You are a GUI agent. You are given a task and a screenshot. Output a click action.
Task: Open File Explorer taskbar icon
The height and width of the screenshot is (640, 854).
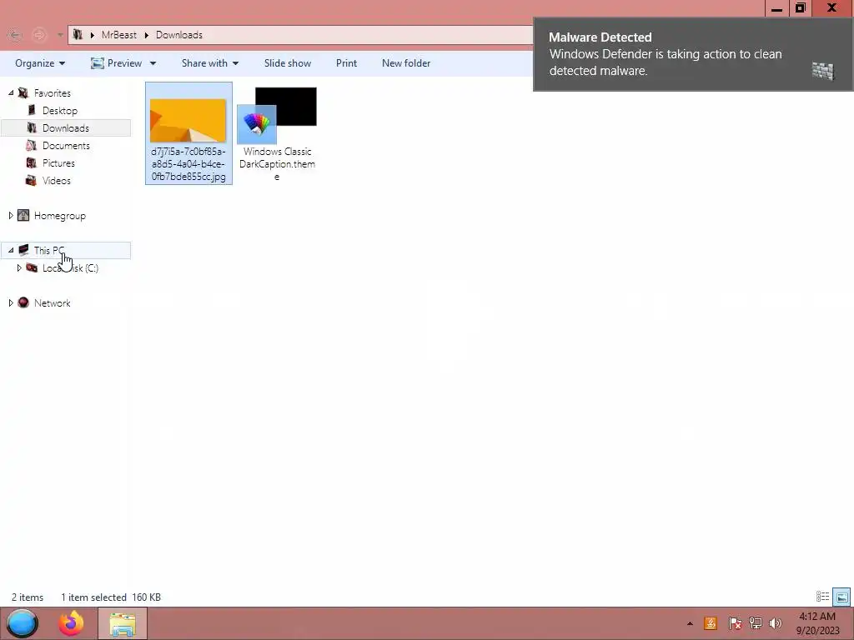point(123,623)
